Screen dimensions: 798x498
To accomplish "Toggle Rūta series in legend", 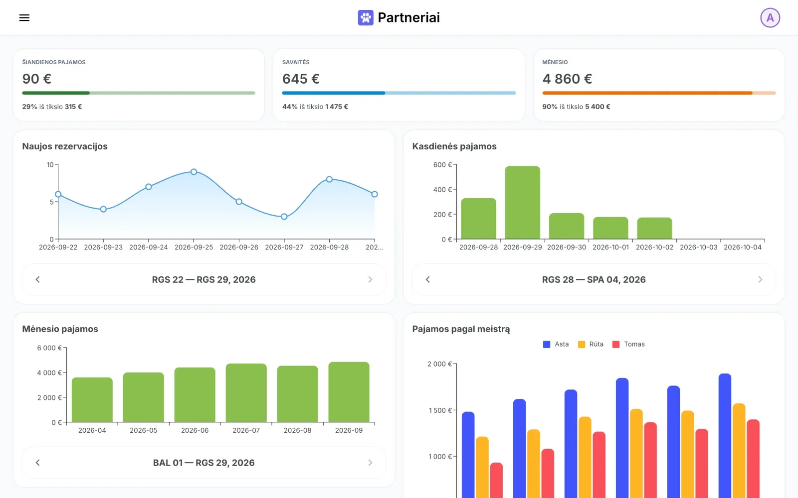I will point(591,344).
